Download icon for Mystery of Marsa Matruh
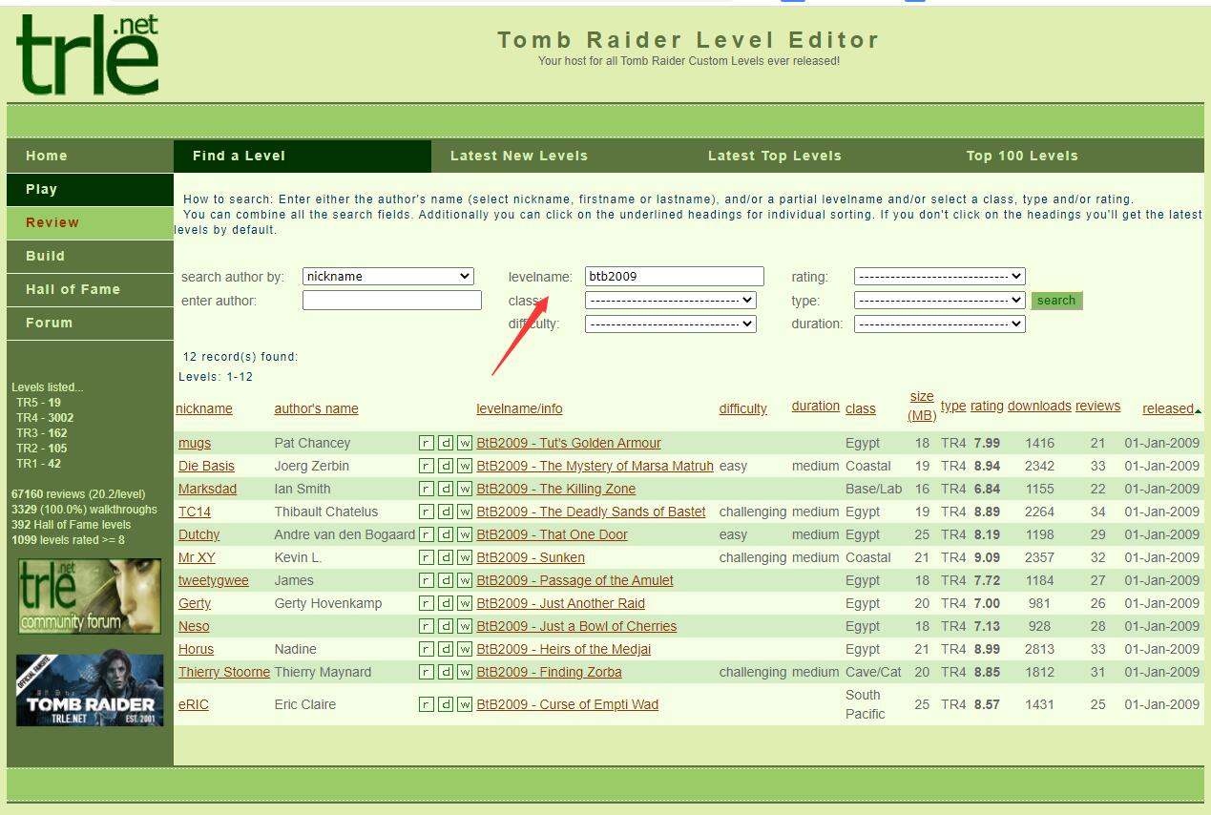 [446, 466]
